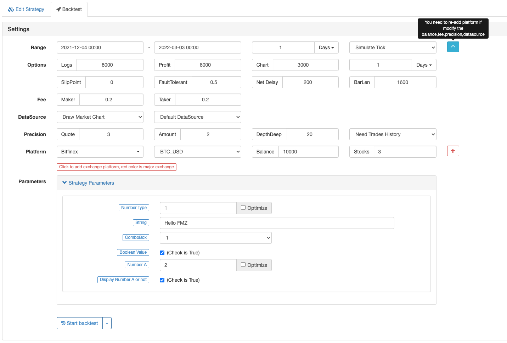Click the range start date field

point(100,47)
